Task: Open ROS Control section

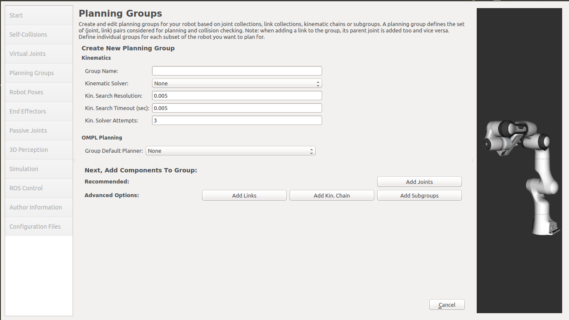Action: click(x=39, y=188)
